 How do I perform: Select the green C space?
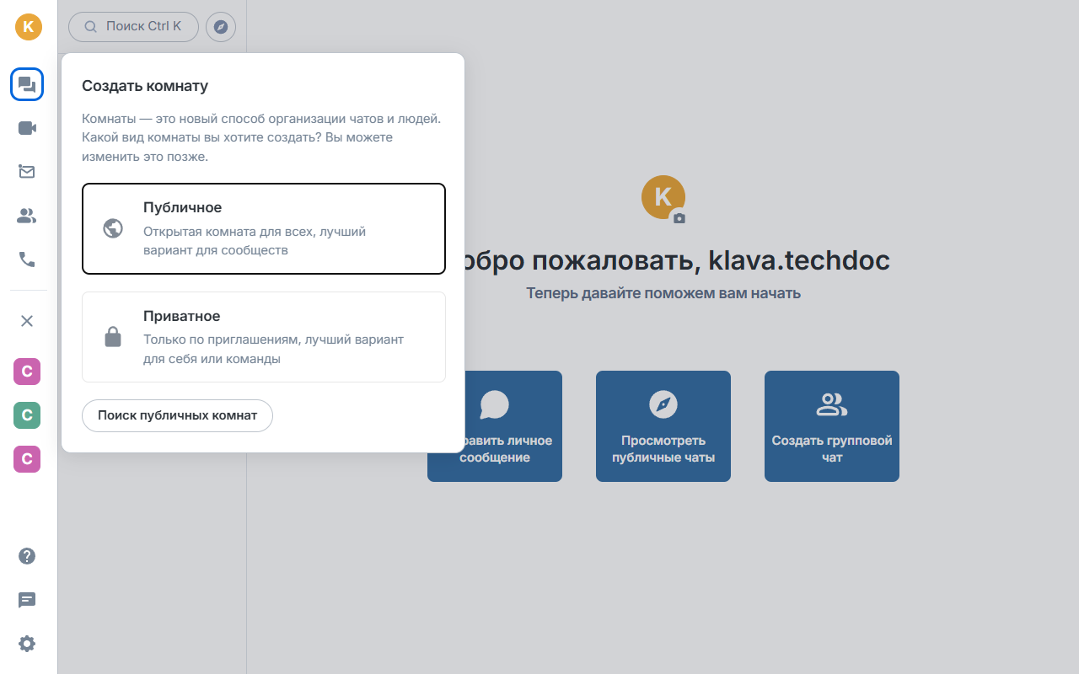tap(27, 415)
